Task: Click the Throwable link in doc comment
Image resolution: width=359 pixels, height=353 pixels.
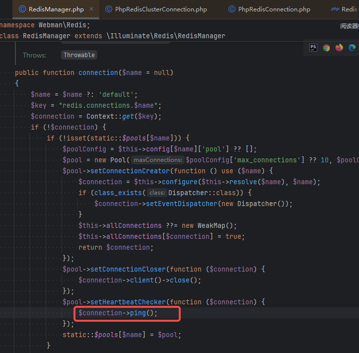Action: tap(79, 55)
